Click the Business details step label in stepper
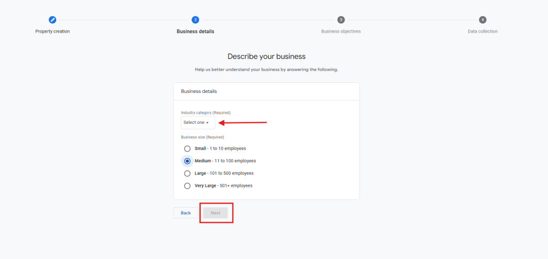The height and width of the screenshot is (259, 548). (195, 32)
